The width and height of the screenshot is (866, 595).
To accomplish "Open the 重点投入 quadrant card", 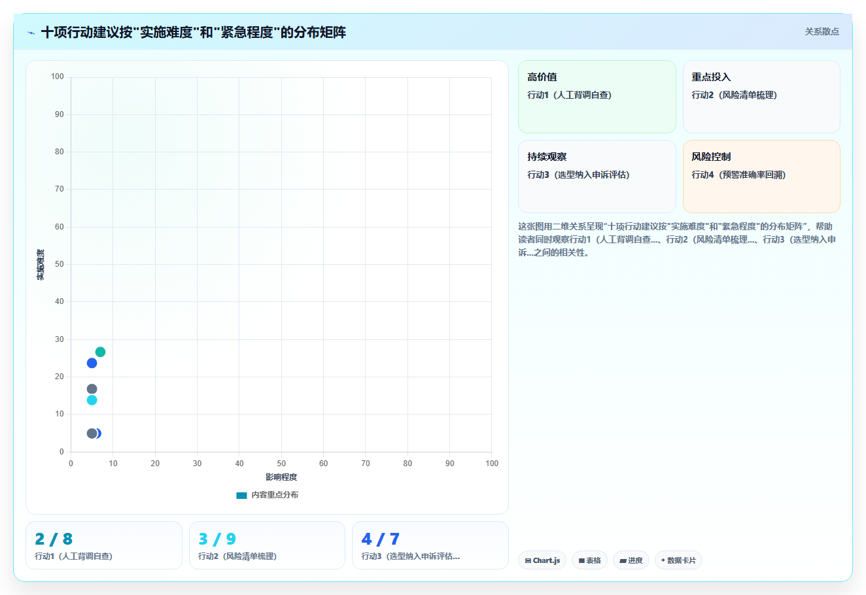I will pos(761,97).
